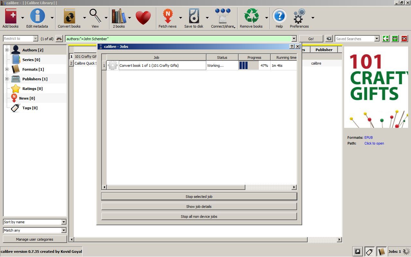This screenshot has height=257, width=411.
Task: Toggle tag browser icon in status bar
Action: [x=370, y=252]
